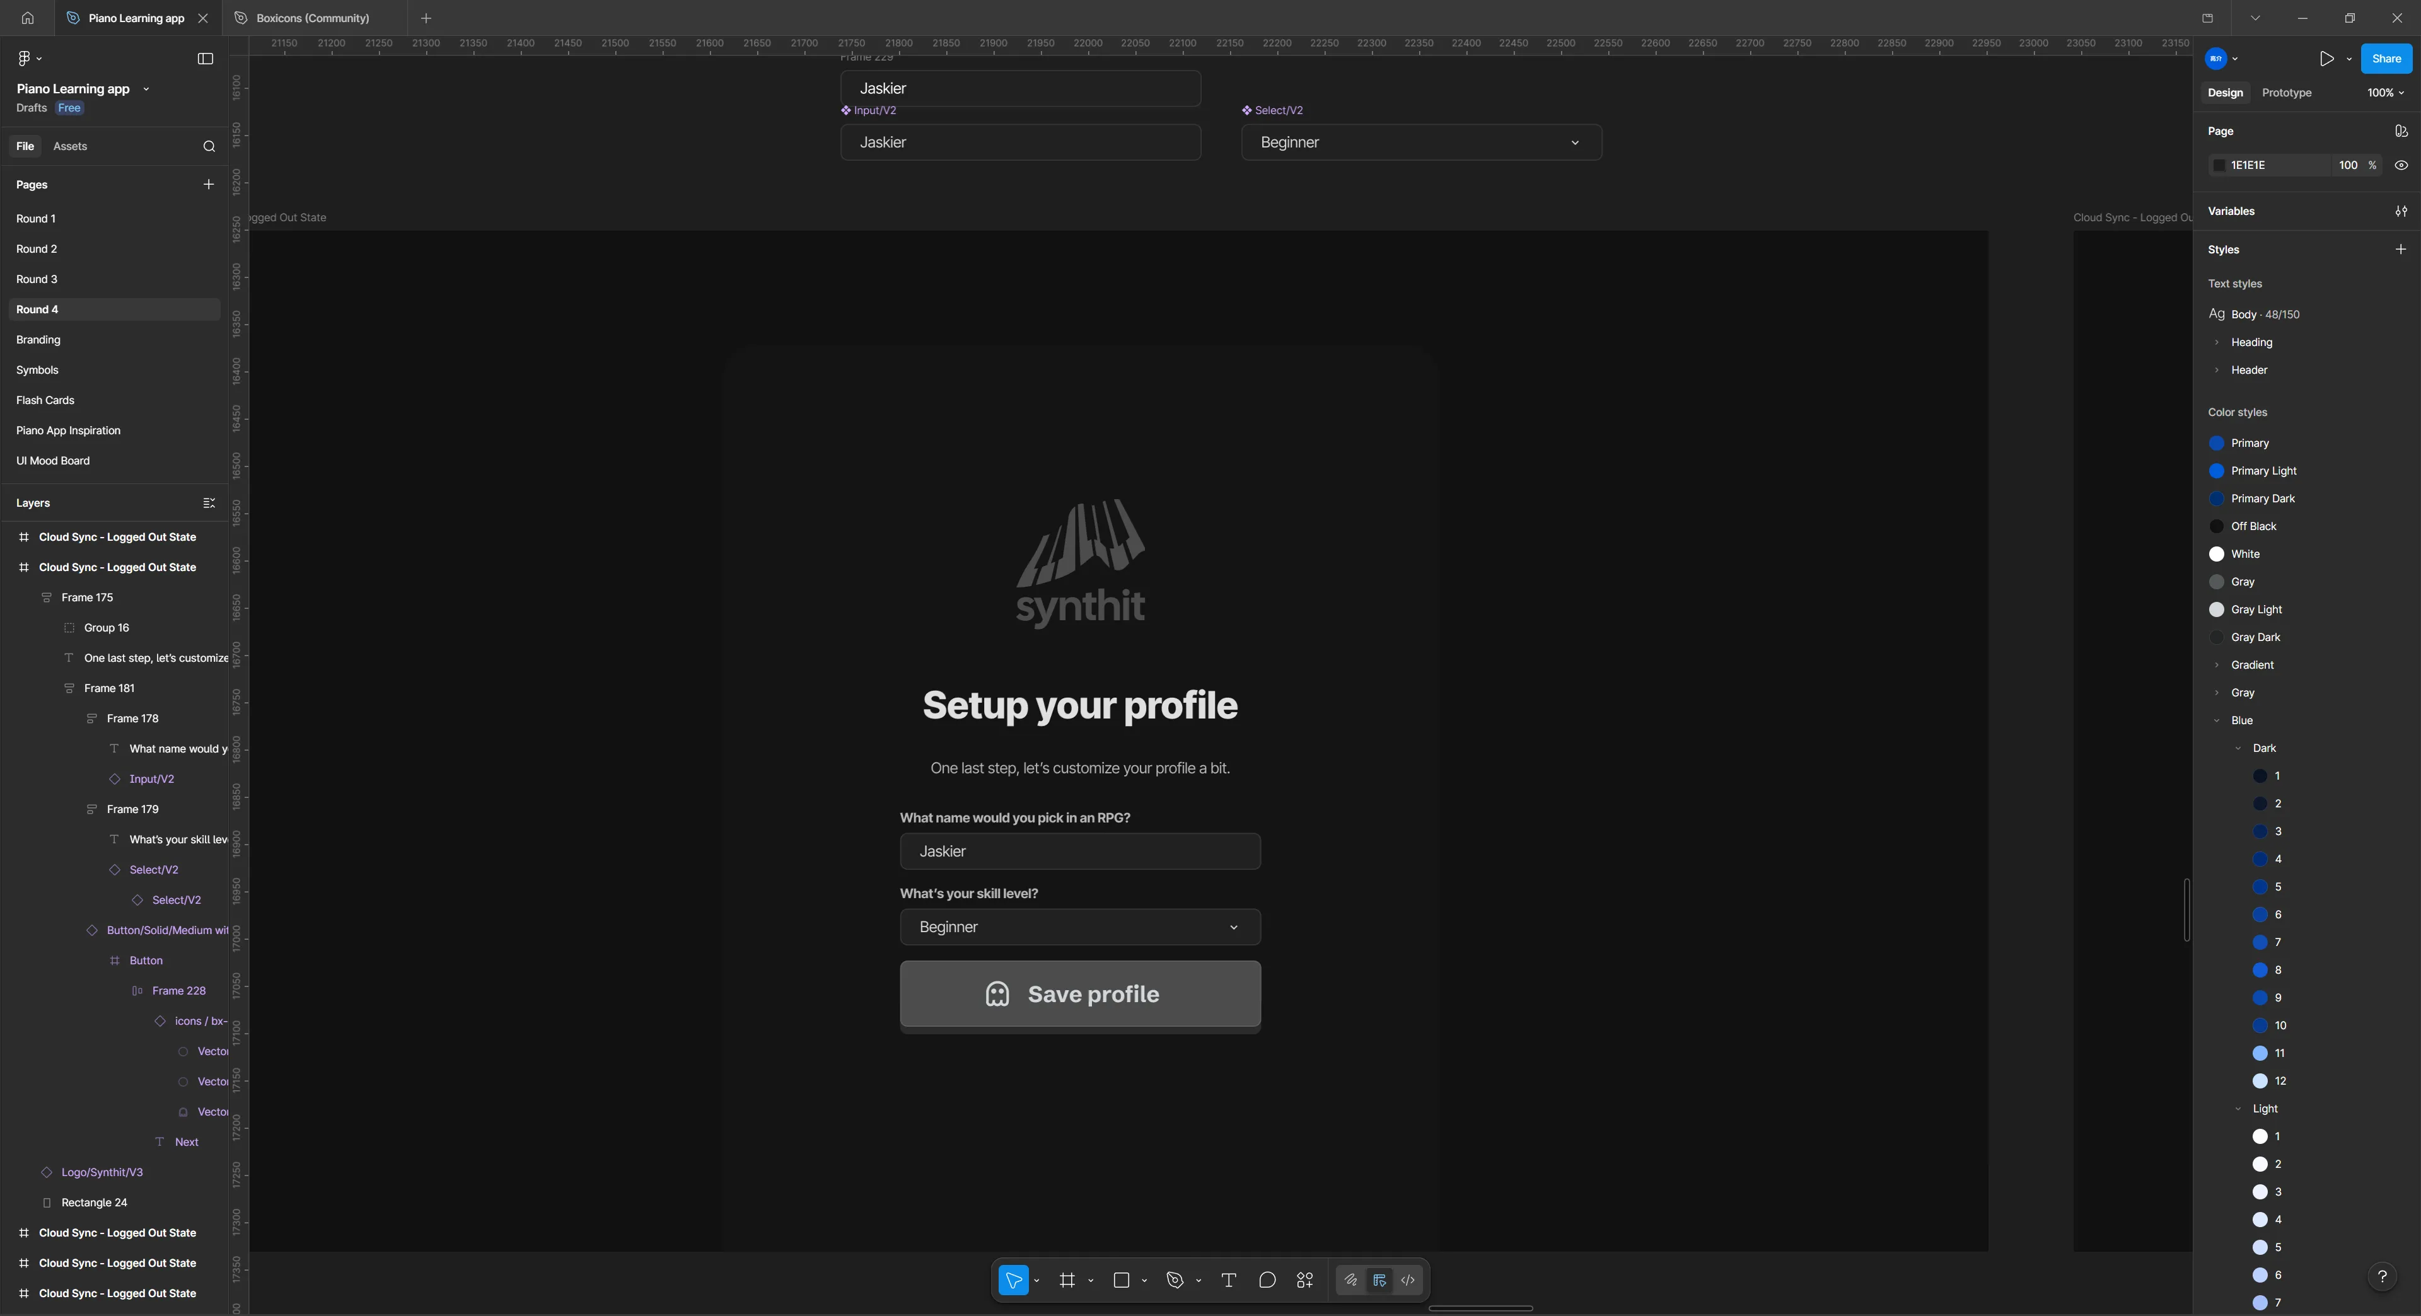This screenshot has height=1316, width=2421.
Task: Click the Share button
Action: coord(2385,58)
